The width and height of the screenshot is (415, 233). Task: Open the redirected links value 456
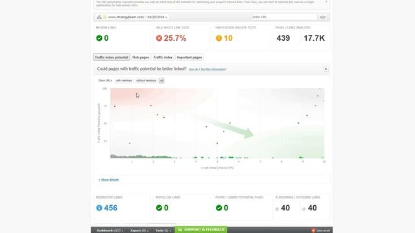(x=111, y=208)
